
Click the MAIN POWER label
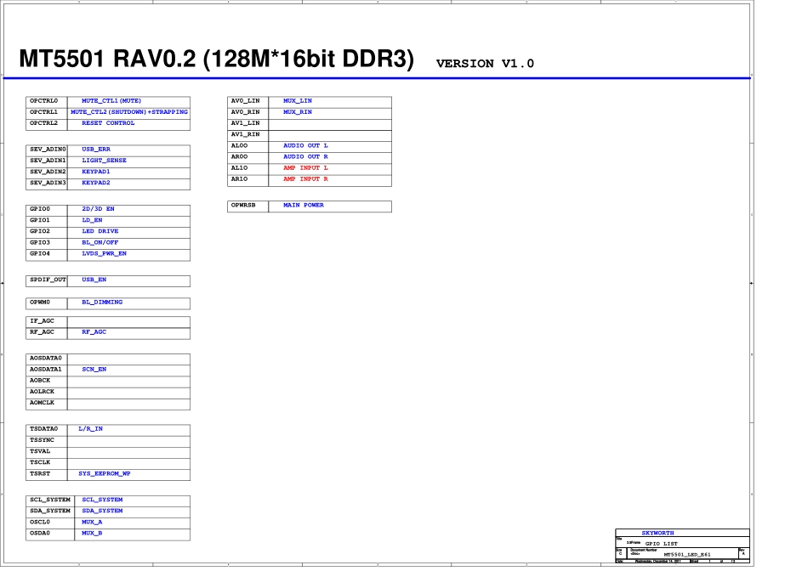tap(303, 206)
